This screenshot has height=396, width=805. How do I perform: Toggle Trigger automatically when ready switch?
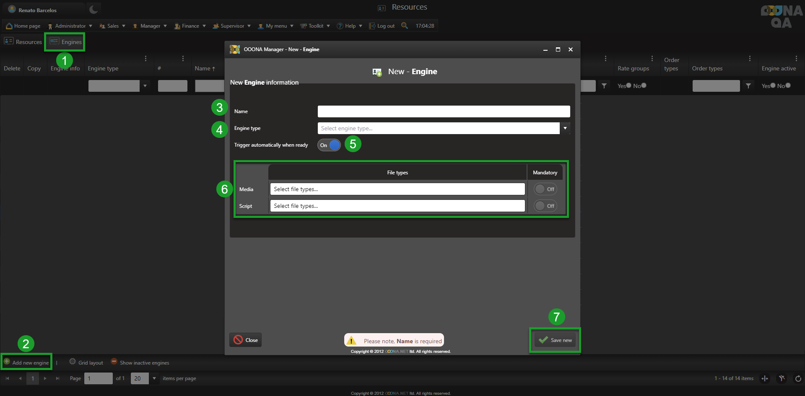click(329, 145)
